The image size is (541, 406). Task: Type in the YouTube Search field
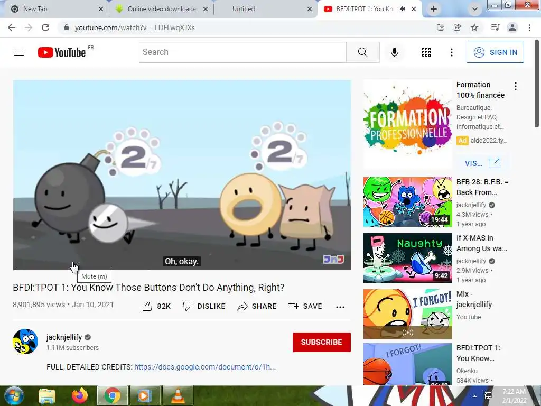click(242, 52)
